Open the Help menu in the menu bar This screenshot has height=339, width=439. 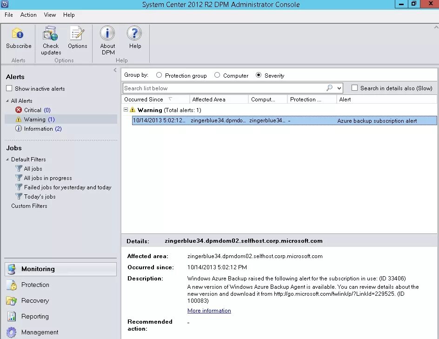coord(69,15)
